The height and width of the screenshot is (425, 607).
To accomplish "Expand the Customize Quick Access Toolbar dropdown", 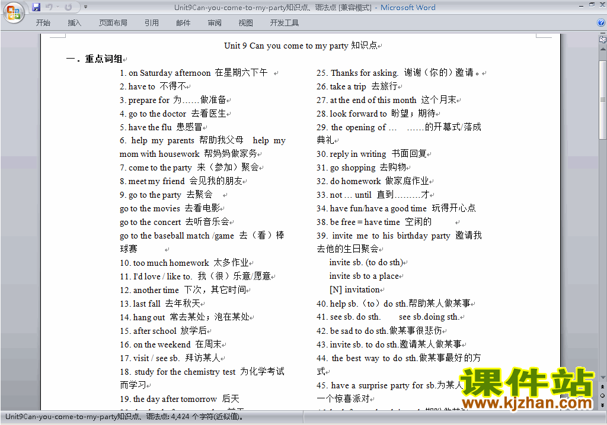I will tap(85, 7).
